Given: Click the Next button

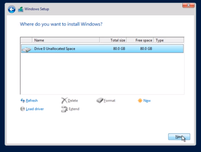Looking at the screenshot, I should (x=179, y=137).
